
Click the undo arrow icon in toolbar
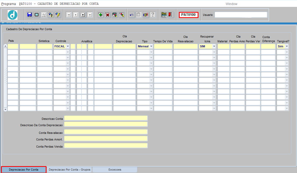[131, 15]
